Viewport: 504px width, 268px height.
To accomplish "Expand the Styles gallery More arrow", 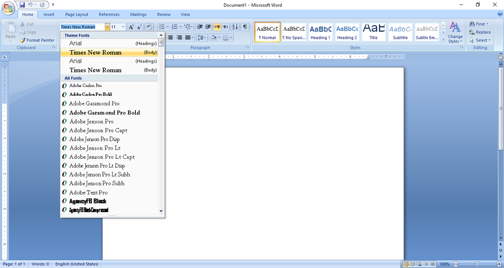I will tap(443, 39).
